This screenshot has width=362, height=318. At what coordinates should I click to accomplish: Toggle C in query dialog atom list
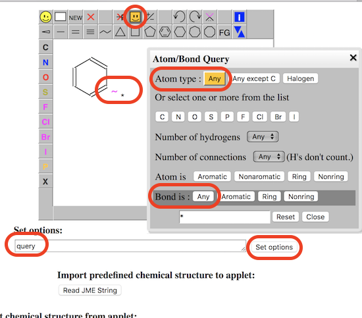(x=162, y=117)
